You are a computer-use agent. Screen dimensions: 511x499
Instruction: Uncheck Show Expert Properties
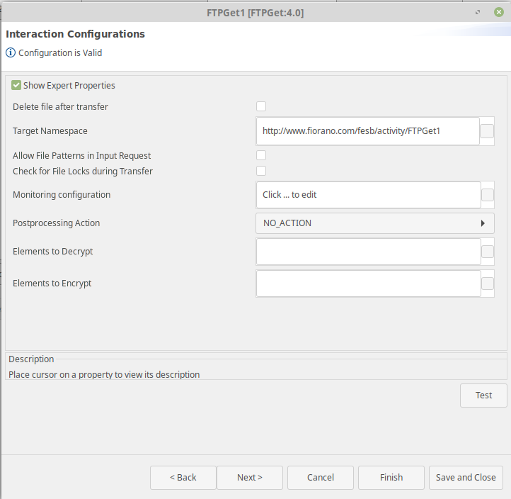tap(16, 86)
